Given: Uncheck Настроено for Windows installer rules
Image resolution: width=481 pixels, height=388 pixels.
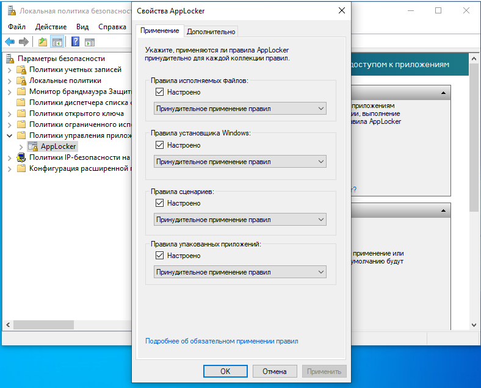Looking at the screenshot, I should click(x=159, y=145).
